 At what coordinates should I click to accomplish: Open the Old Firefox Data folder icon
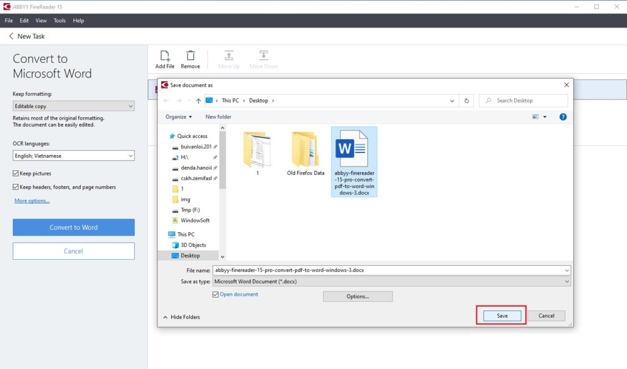point(306,150)
